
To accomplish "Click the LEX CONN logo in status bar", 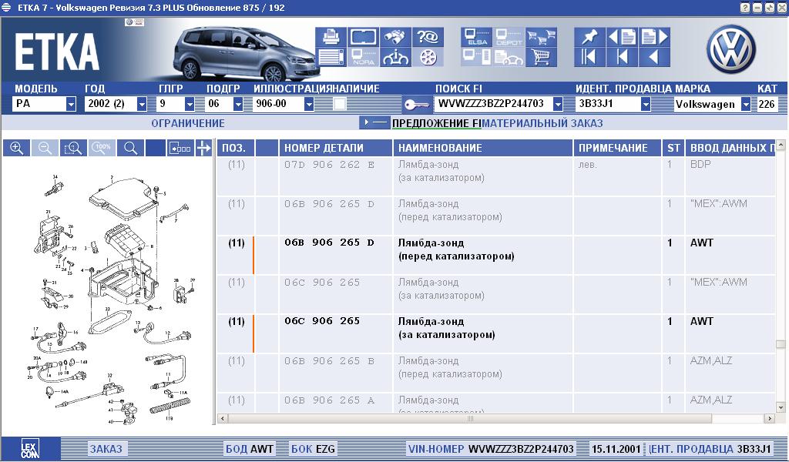I will tap(31, 448).
